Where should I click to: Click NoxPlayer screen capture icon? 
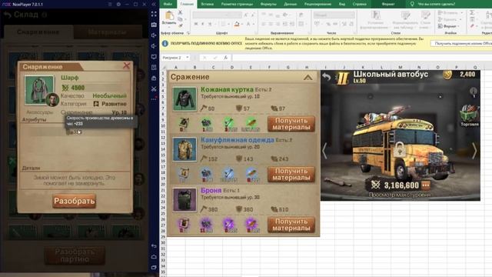click(x=154, y=57)
